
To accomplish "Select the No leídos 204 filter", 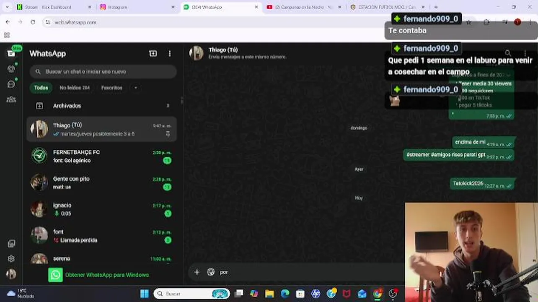I will click(75, 88).
